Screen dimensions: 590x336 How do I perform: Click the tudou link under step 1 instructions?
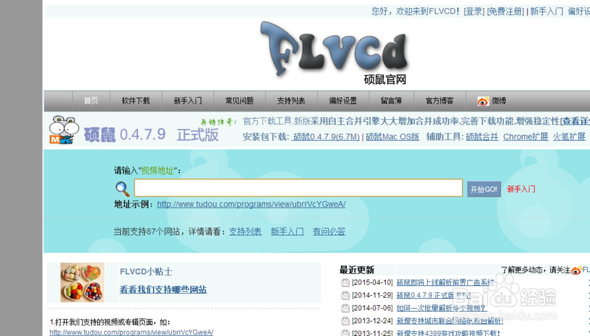(x=132, y=332)
